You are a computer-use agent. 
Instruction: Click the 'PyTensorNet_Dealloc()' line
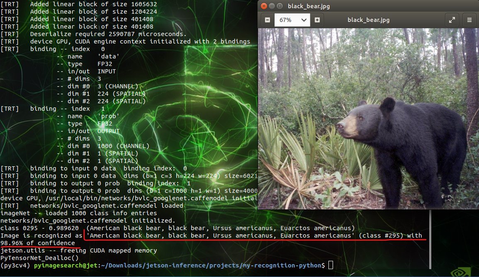click(39, 258)
